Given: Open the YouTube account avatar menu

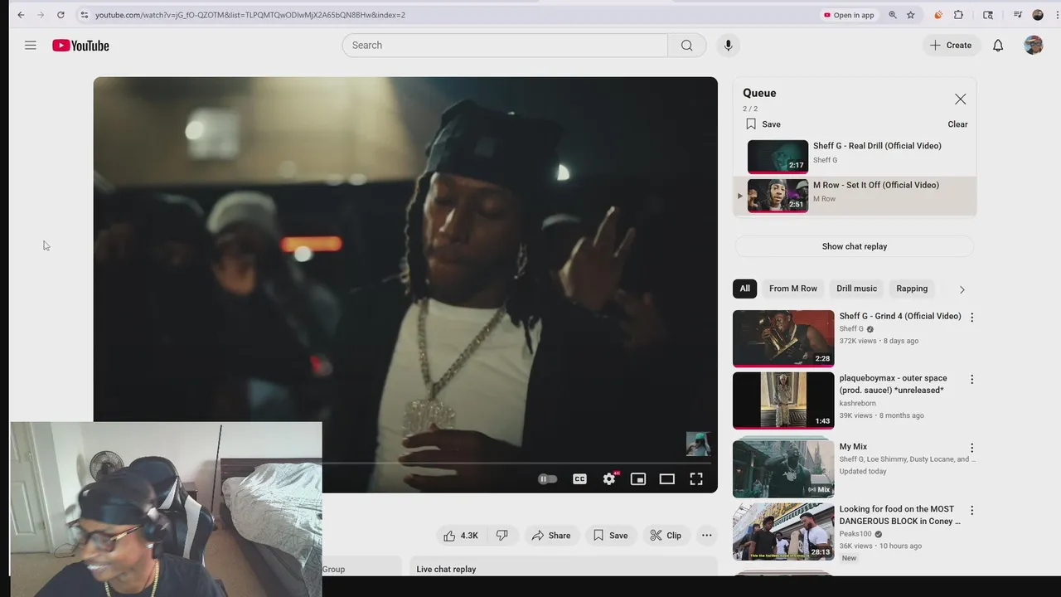Looking at the screenshot, I should point(1033,46).
